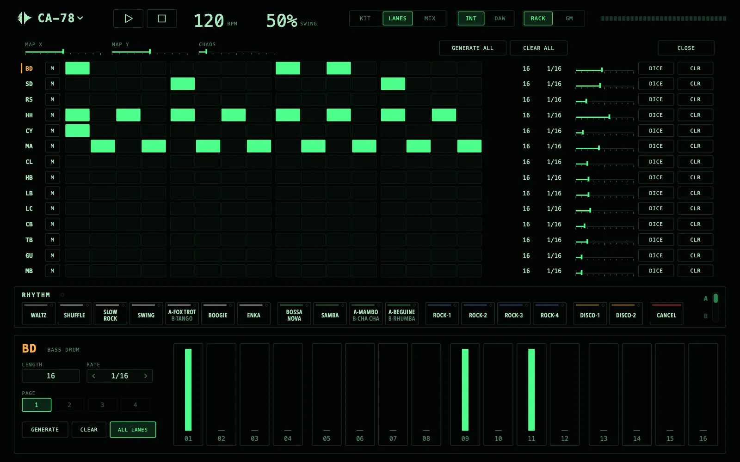Screen dimensions: 740x462
Task: Click DICE for the SD lane
Action: click(x=656, y=84)
